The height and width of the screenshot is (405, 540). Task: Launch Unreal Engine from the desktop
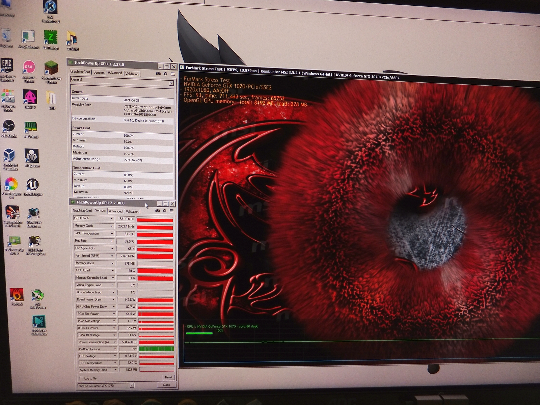click(x=33, y=187)
